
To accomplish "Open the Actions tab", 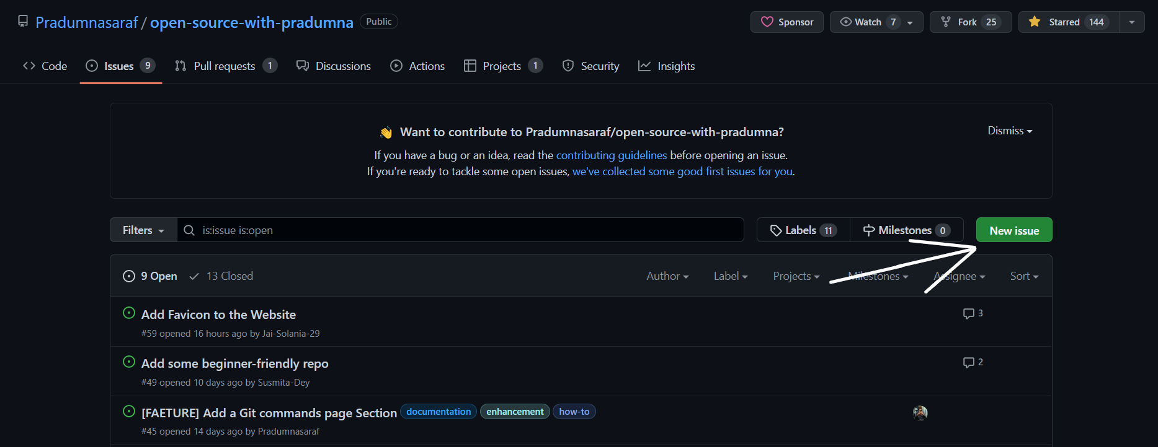I will coord(417,66).
